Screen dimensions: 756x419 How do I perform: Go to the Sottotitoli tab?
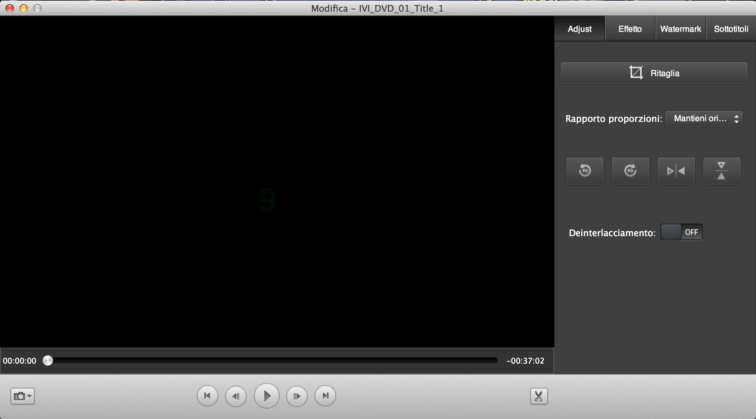(731, 29)
